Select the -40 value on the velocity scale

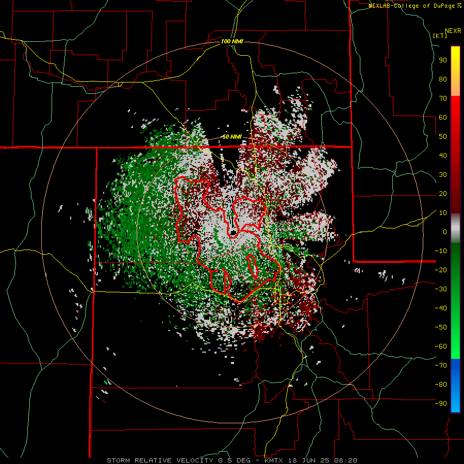pyautogui.click(x=441, y=308)
